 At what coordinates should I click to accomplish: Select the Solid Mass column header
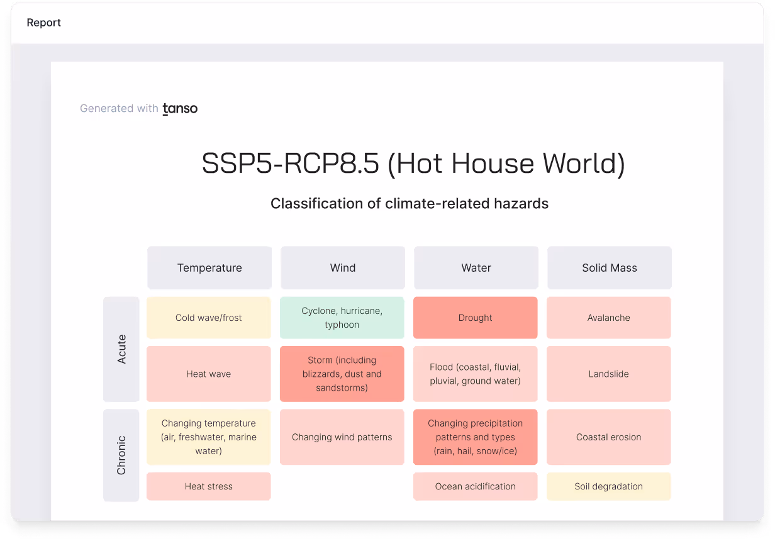[610, 268]
